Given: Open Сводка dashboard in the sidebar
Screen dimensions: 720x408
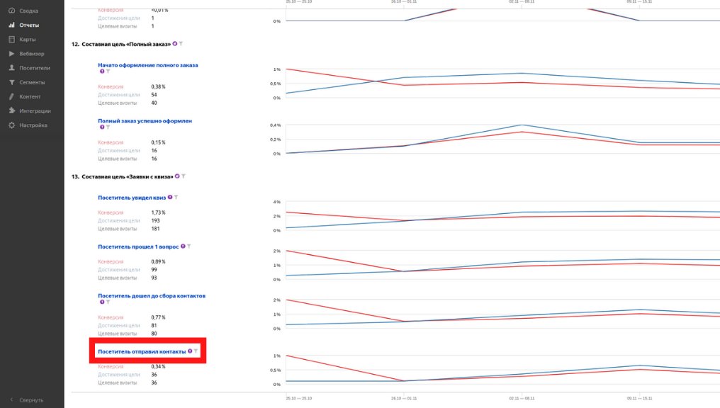Looking at the screenshot, I should click(28, 11).
